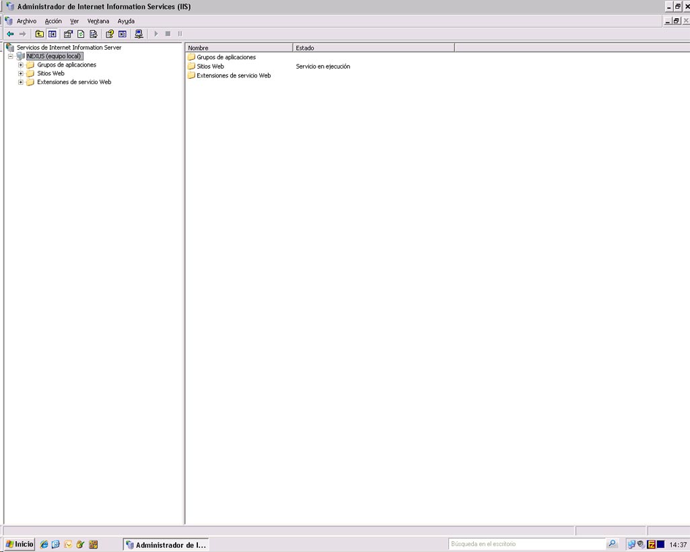Click the Refresh toolbar icon

[81, 34]
